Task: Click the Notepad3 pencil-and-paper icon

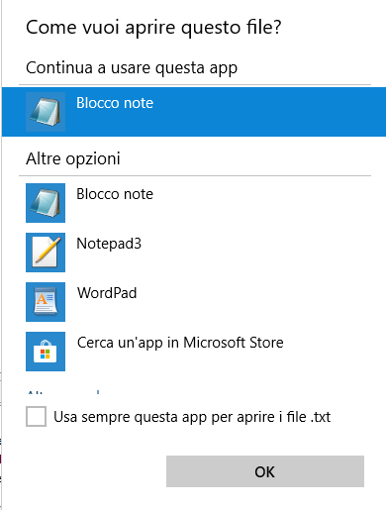Action: click(46, 253)
